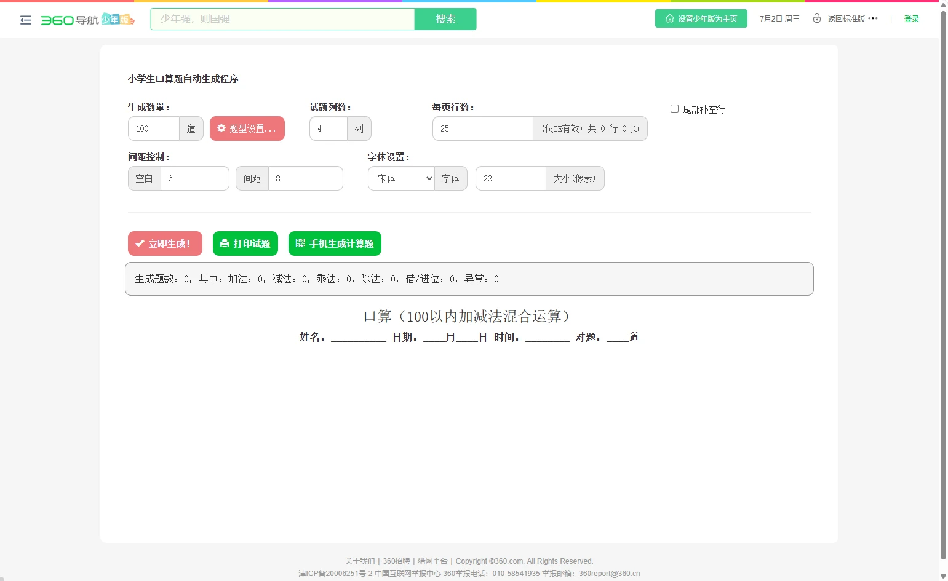Click the 每页行数 input showing 25
Image resolution: width=948 pixels, height=581 pixels.
[482, 128]
